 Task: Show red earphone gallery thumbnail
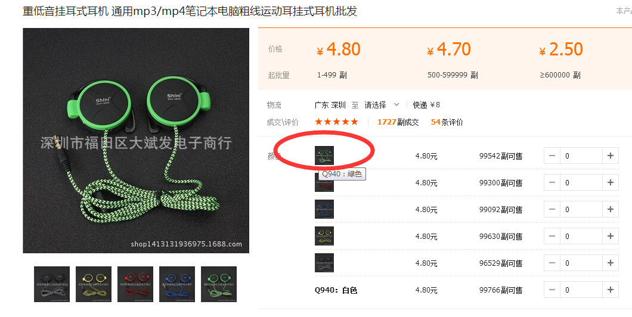(135, 284)
